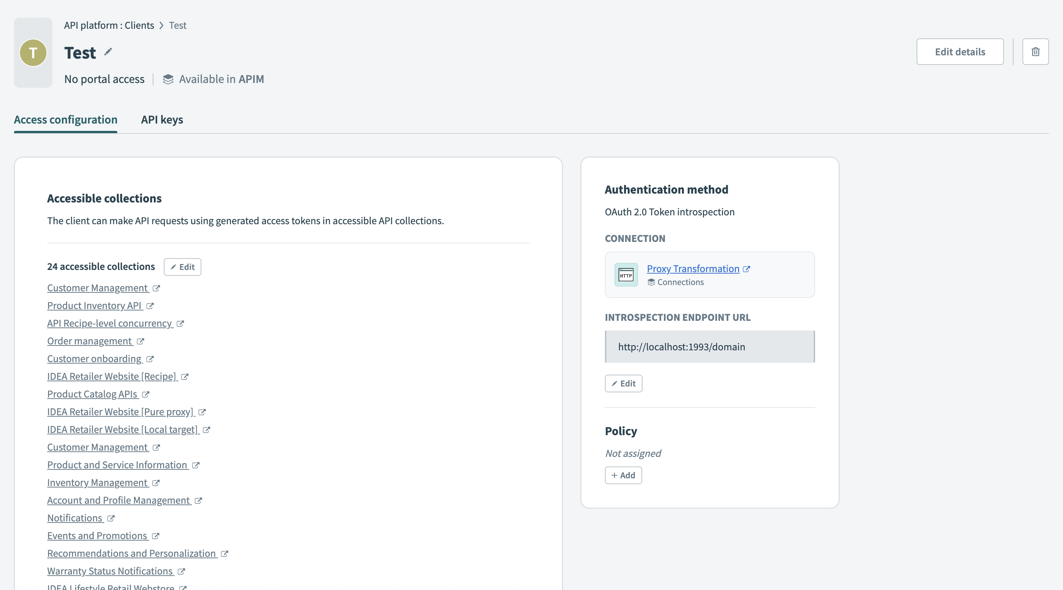Image resolution: width=1063 pixels, height=590 pixels.
Task: Click the external link icon next to Customer Management
Action: (156, 288)
